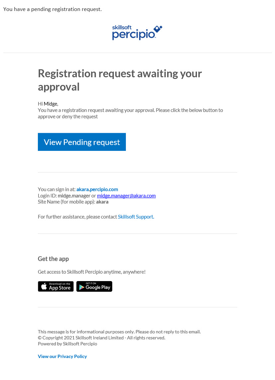Click the blue diamond mark in the logo
Viewport: 275px width, 380px height.
pos(158,29)
